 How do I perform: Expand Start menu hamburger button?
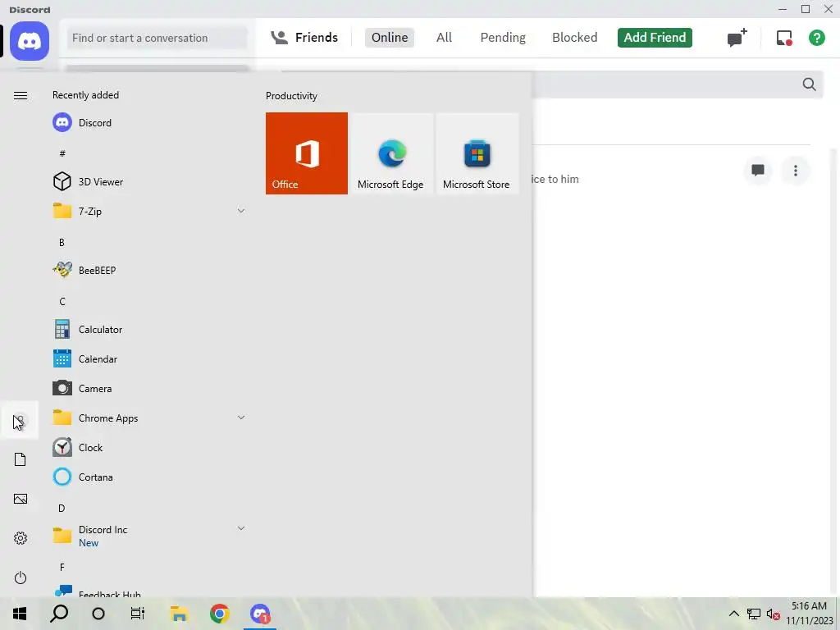21,95
